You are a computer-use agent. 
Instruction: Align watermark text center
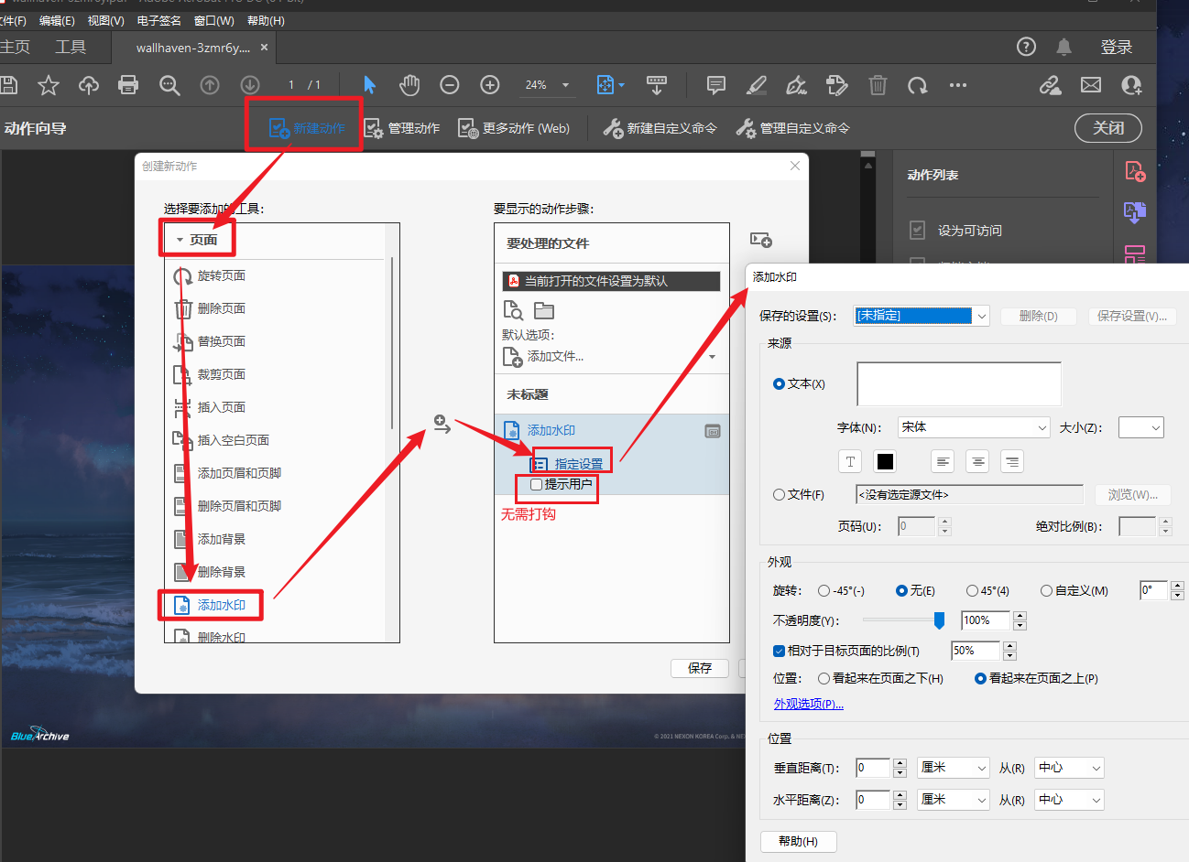click(977, 461)
